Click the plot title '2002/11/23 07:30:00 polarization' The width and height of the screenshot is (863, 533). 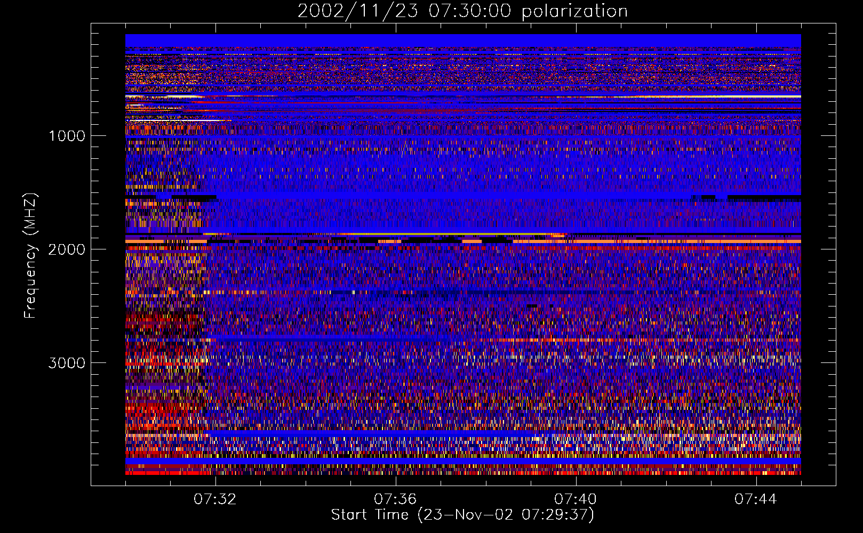pos(462,11)
